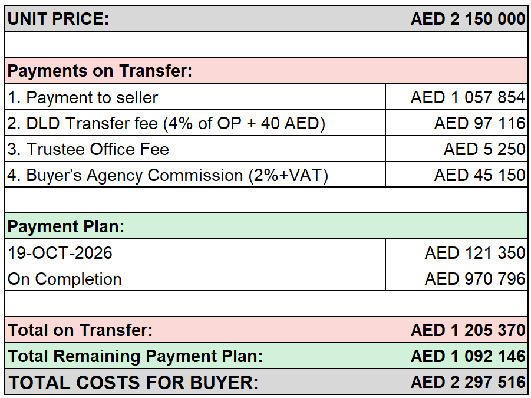531x398 pixels.
Task: Select the AED 97 116 amount cell
Action: pyautogui.click(x=457, y=123)
